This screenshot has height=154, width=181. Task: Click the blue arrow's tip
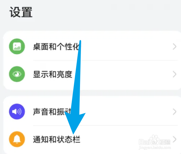point(73,133)
